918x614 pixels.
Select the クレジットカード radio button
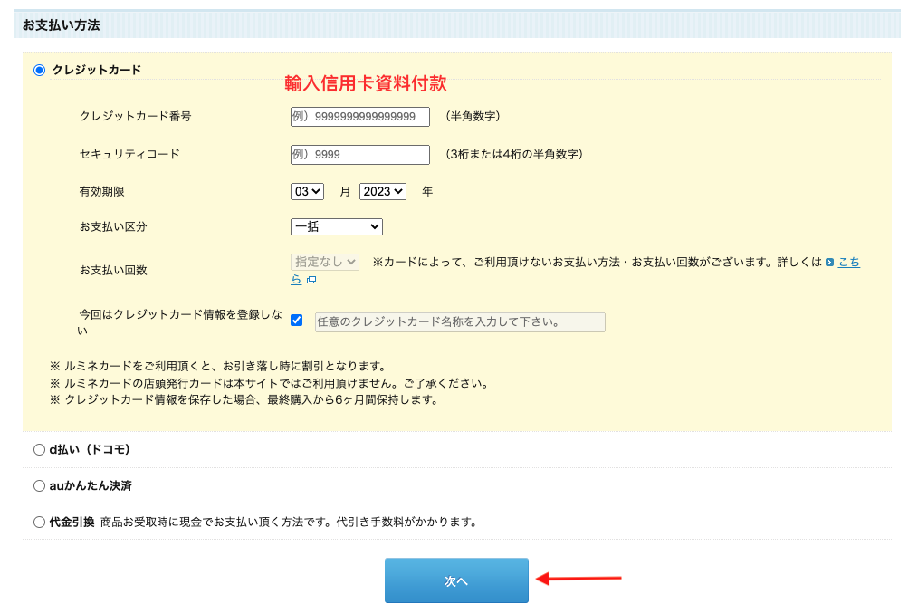tap(39, 70)
